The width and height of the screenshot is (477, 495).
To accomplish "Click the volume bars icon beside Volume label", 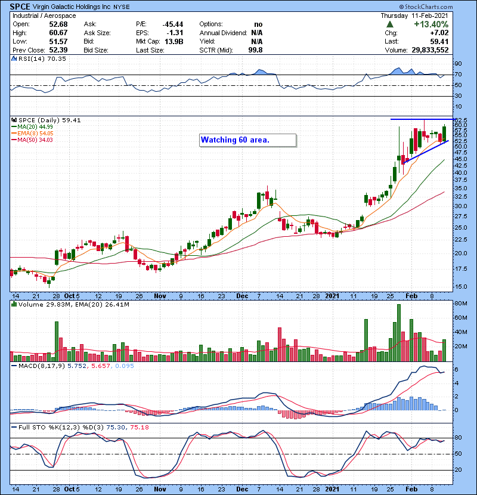I will coord(14,304).
